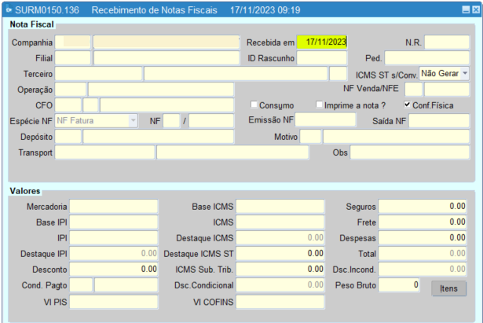Click the Saída NF field
Image resolution: width=483 pixels, height=323 pixels.
click(438, 120)
